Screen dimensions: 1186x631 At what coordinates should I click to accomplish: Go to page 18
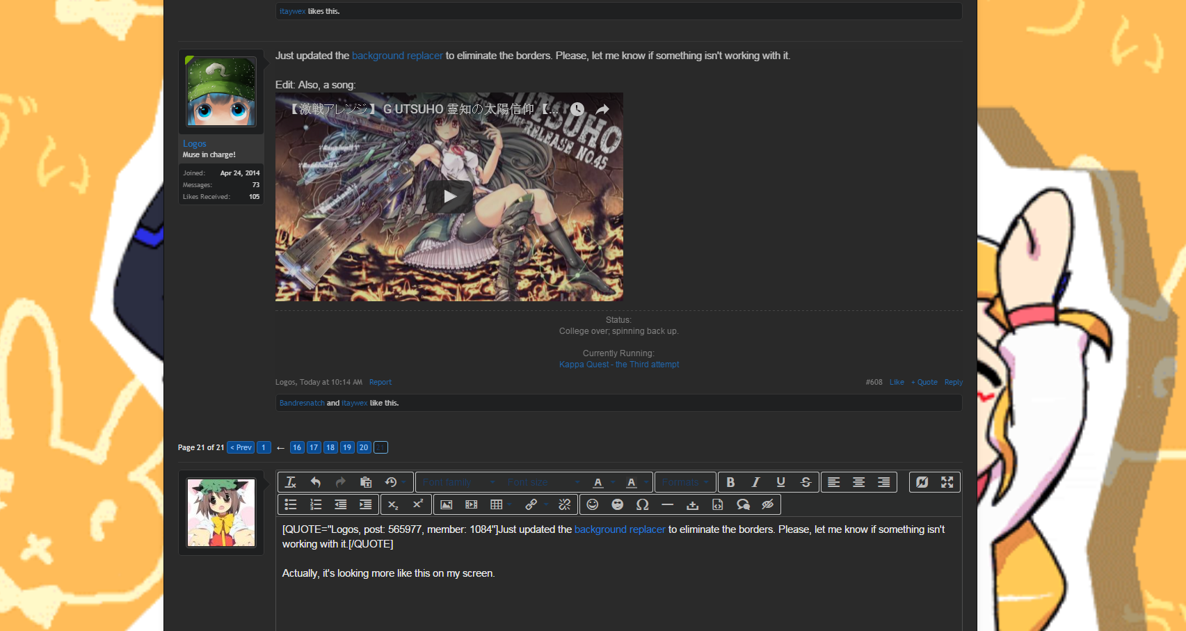[330, 447]
